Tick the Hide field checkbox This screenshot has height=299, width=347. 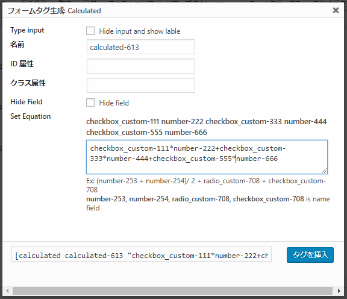pos(90,102)
